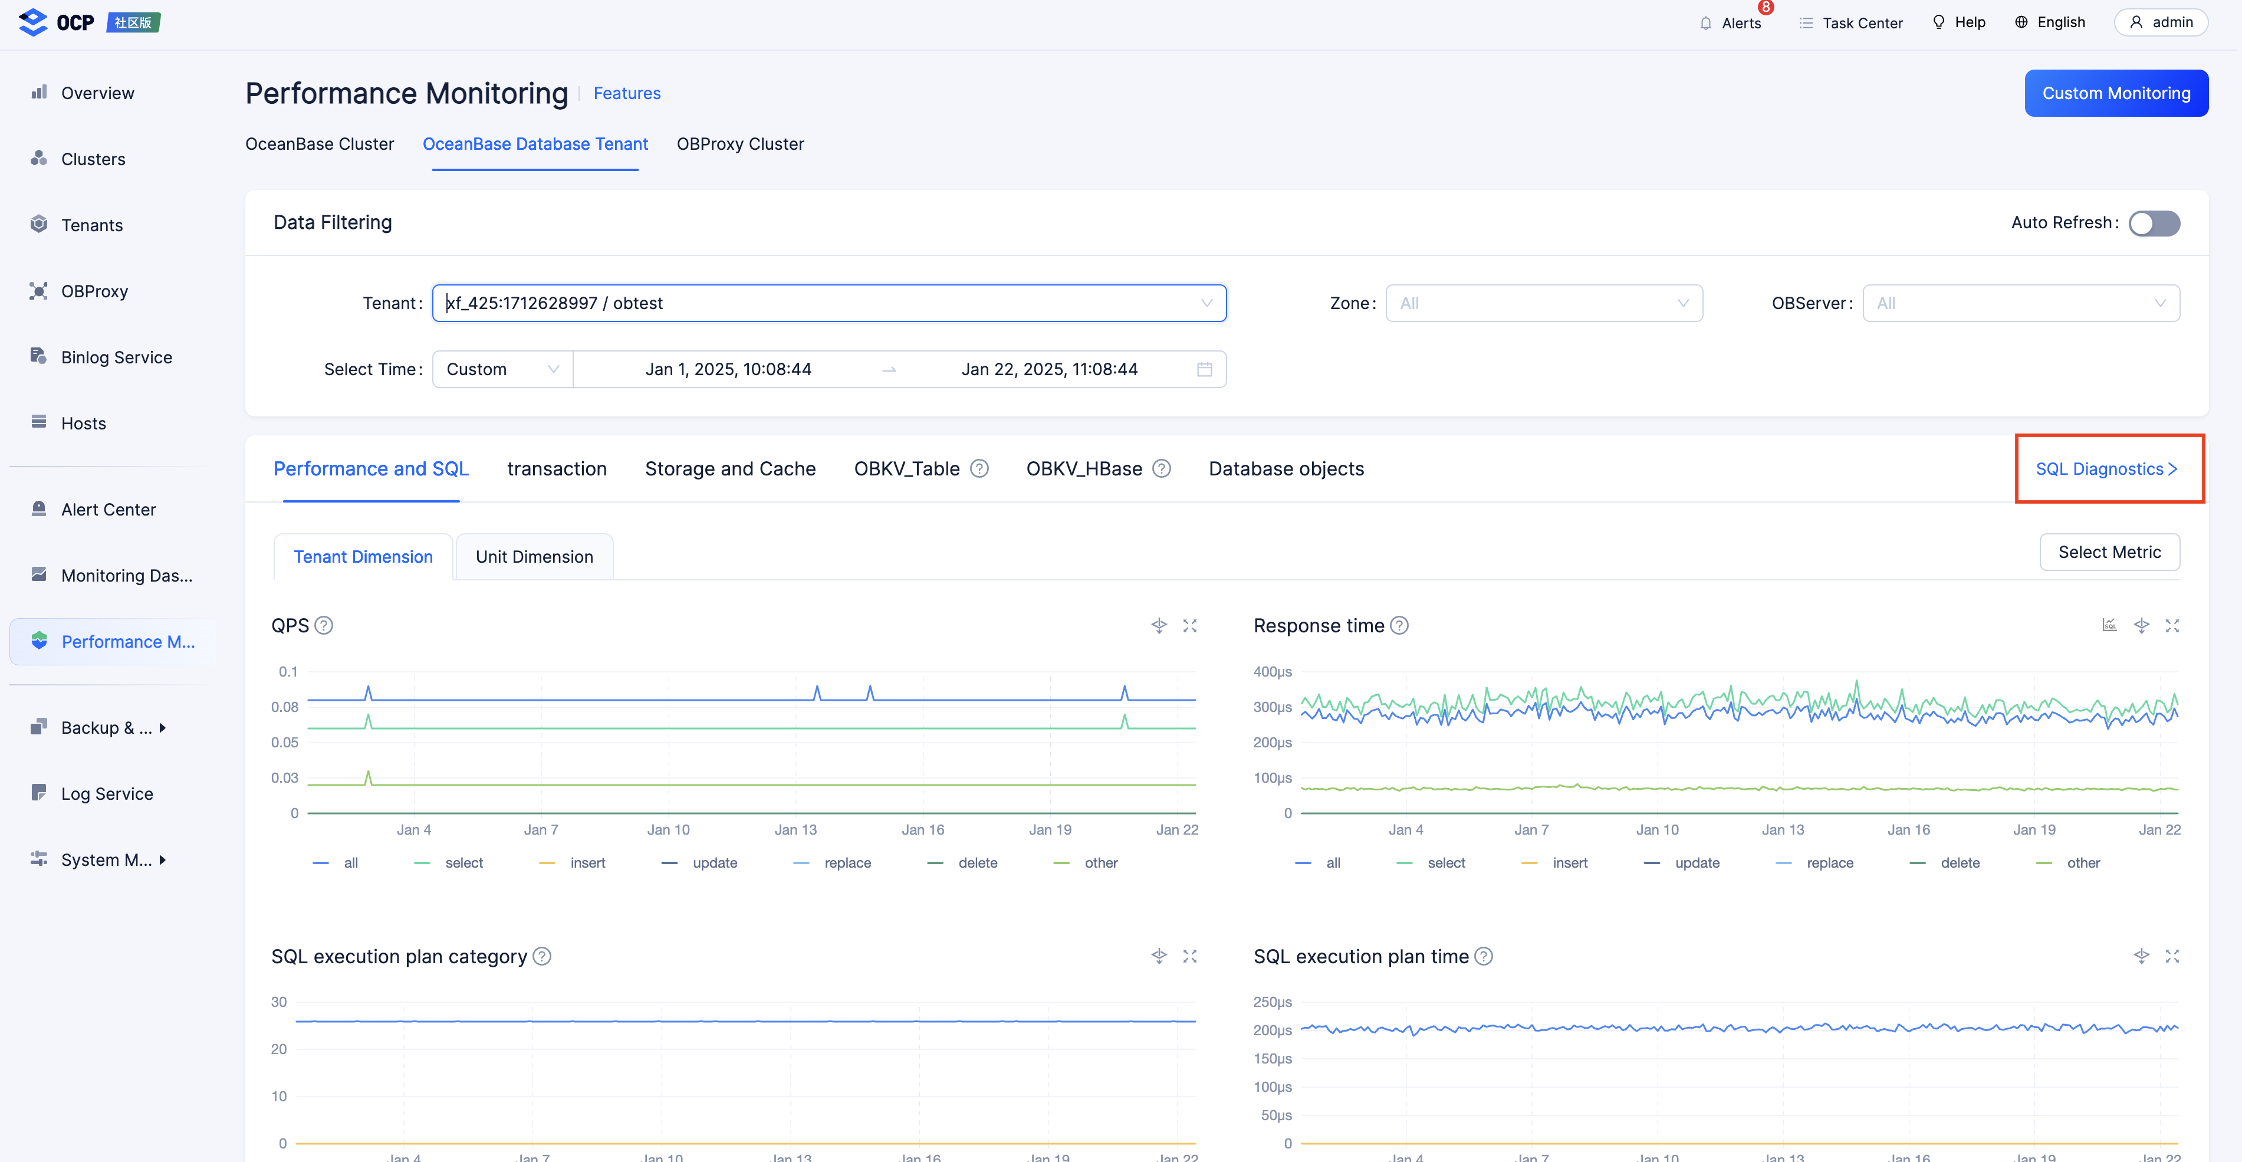This screenshot has width=2242, height=1162.
Task: Open the Alerts bell icon
Action: [x=1705, y=22]
